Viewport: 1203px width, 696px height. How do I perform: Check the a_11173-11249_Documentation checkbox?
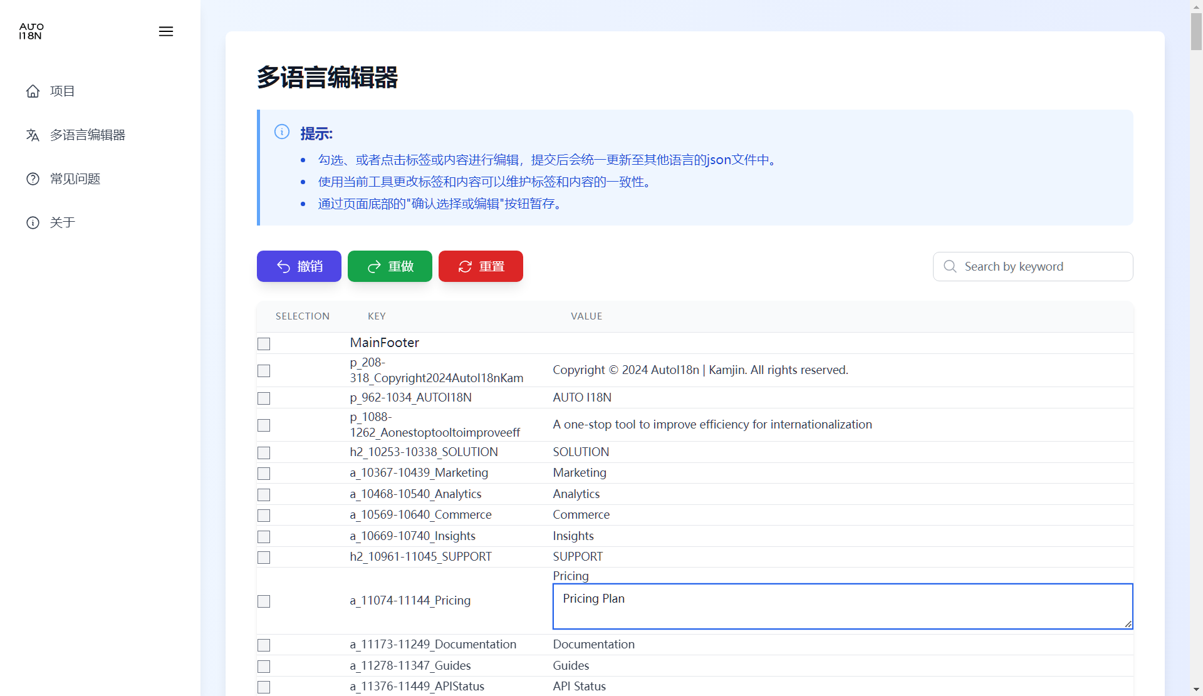coord(264,645)
